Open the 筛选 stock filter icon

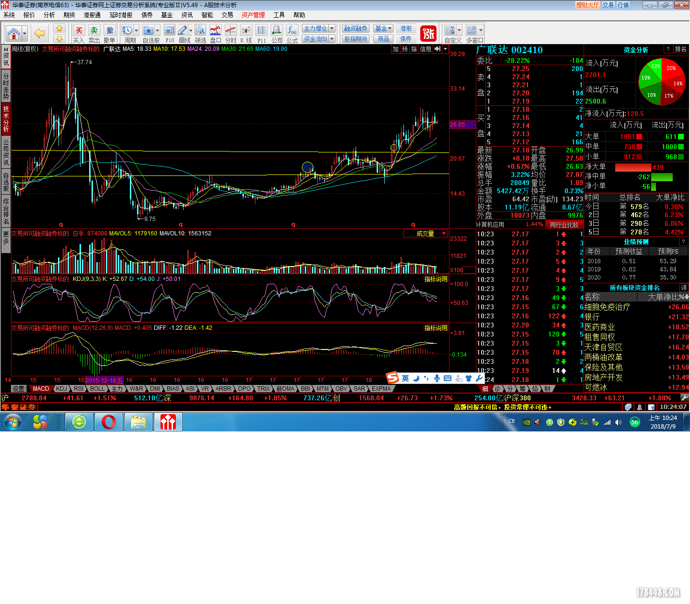[x=200, y=31]
